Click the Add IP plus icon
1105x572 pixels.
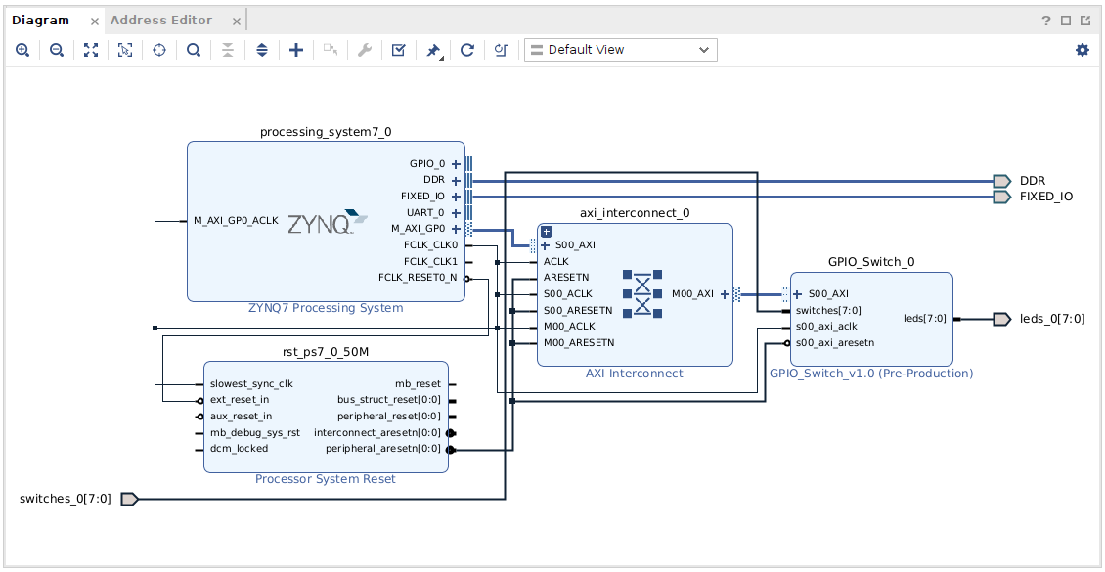(x=296, y=50)
